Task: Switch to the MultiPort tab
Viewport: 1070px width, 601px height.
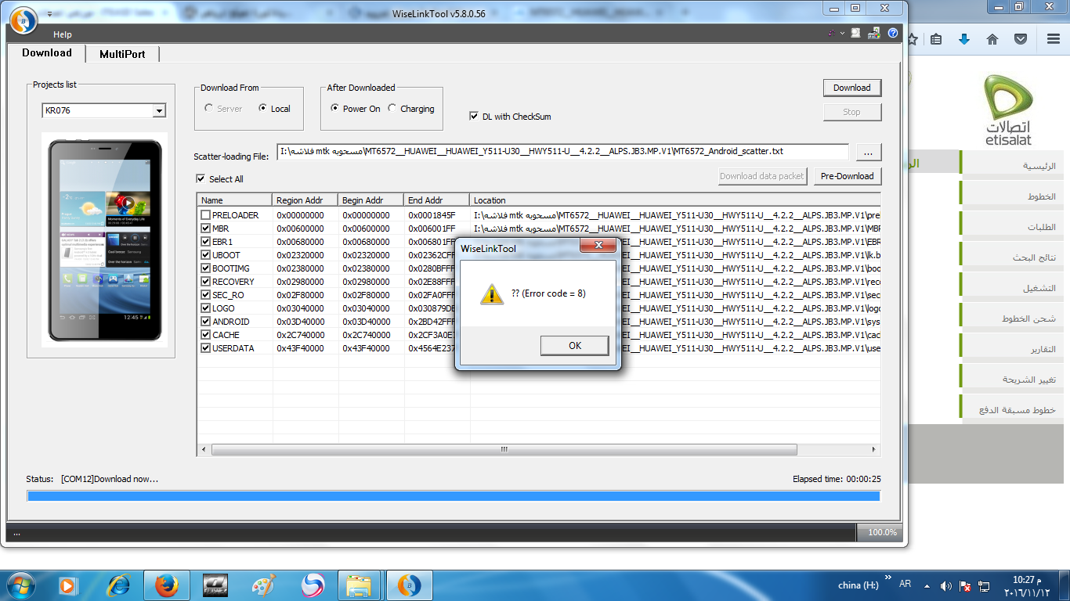Action: 122,54
